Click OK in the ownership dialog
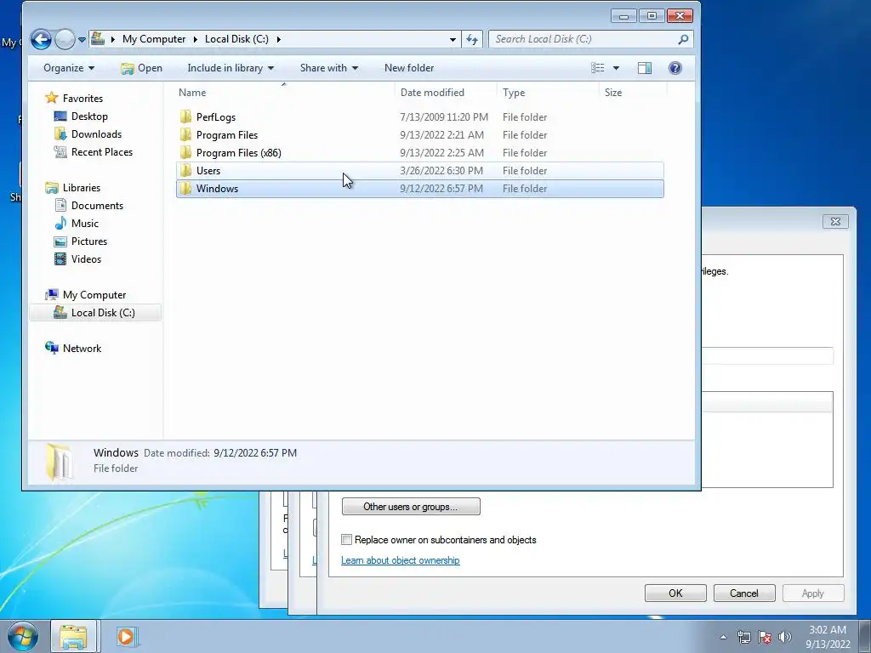 tap(675, 593)
